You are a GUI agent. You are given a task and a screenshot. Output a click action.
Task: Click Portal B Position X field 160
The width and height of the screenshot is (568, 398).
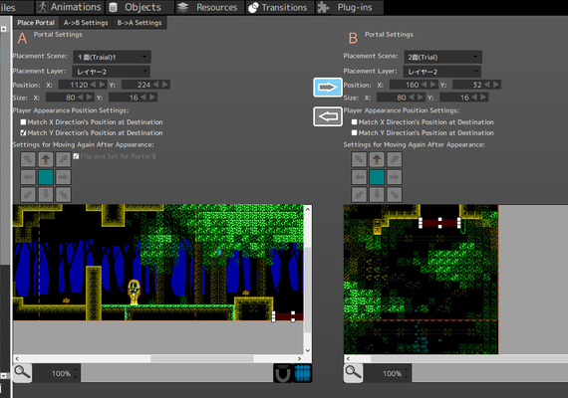(405, 85)
